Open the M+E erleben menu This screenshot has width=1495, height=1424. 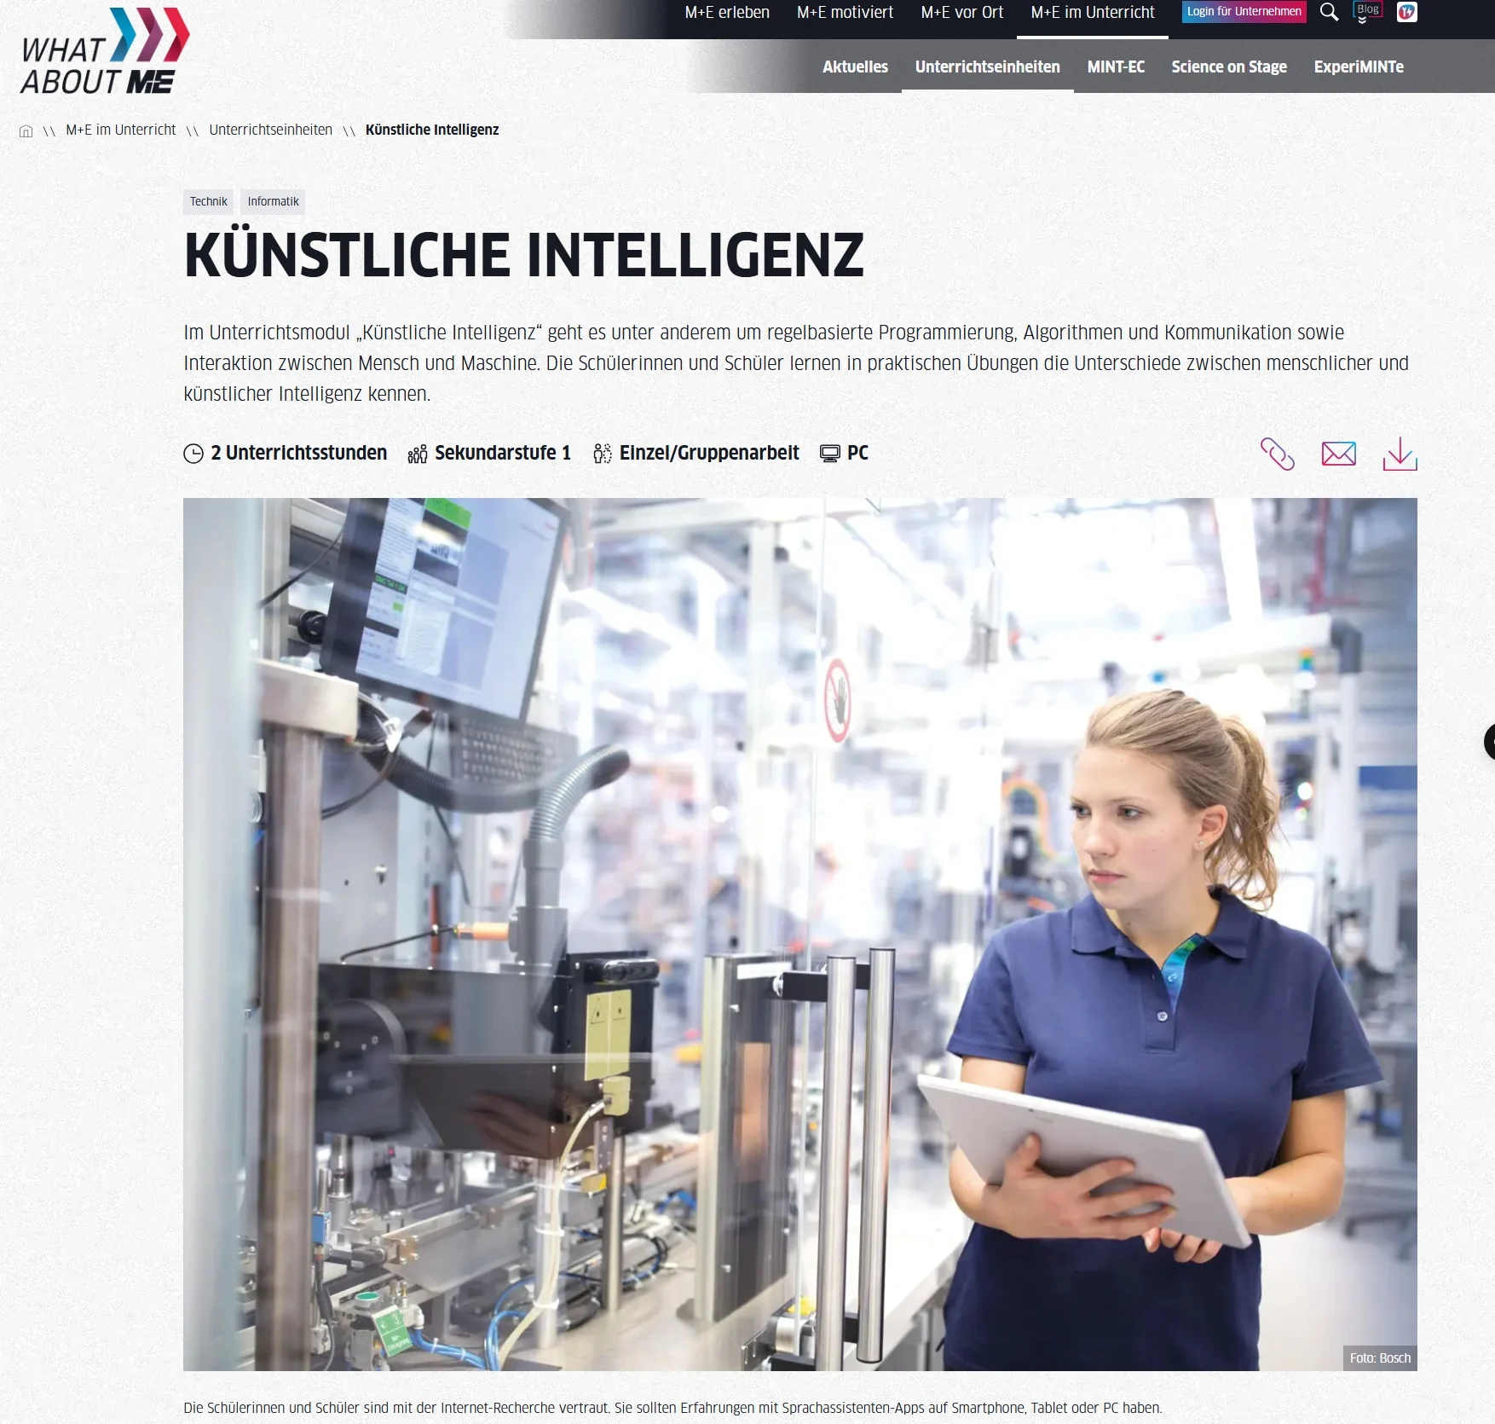(x=727, y=13)
